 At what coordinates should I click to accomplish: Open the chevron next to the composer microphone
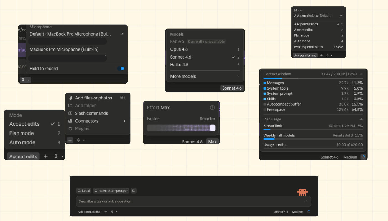coord(116,212)
